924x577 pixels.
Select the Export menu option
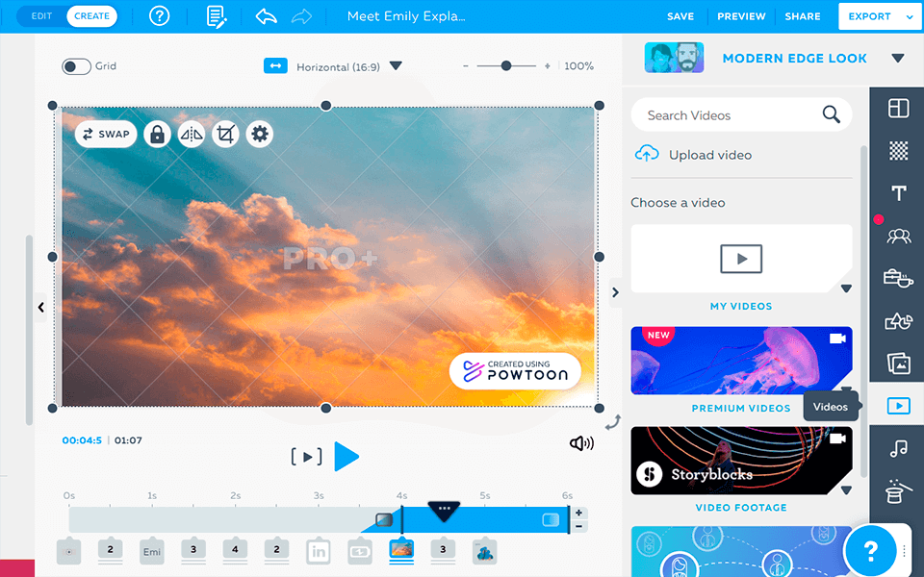point(872,16)
